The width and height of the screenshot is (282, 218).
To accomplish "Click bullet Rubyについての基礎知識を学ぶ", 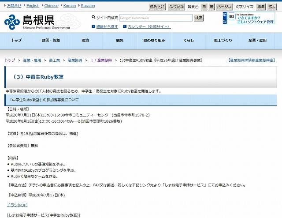I will pyautogui.click(x=38, y=164).
